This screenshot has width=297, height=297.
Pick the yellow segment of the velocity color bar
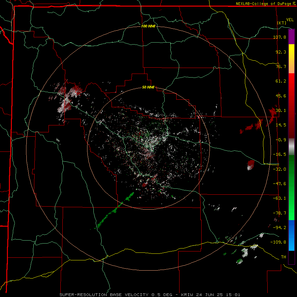pyautogui.click(x=291, y=51)
